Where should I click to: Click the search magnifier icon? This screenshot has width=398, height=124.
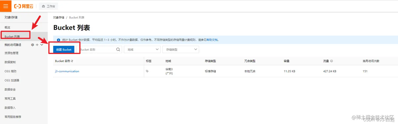(118, 49)
